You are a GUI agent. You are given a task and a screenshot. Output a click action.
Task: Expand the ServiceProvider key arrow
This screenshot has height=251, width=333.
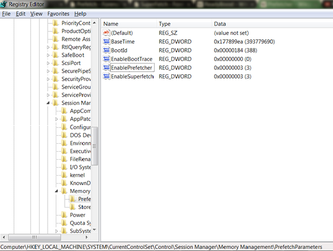tap(48, 95)
